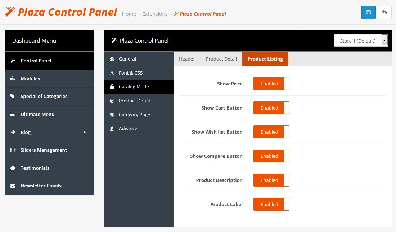Switch to the Product Detail tab

221,59
